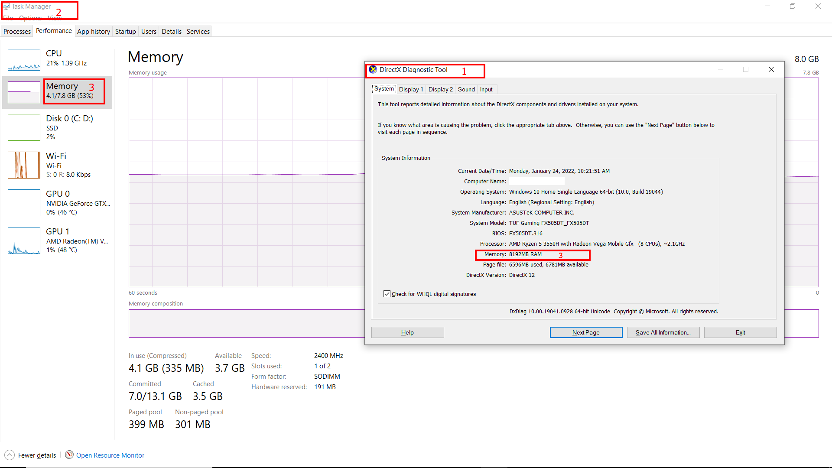Switch to the Sound tab in DxDiag
The image size is (832, 468).
466,89
